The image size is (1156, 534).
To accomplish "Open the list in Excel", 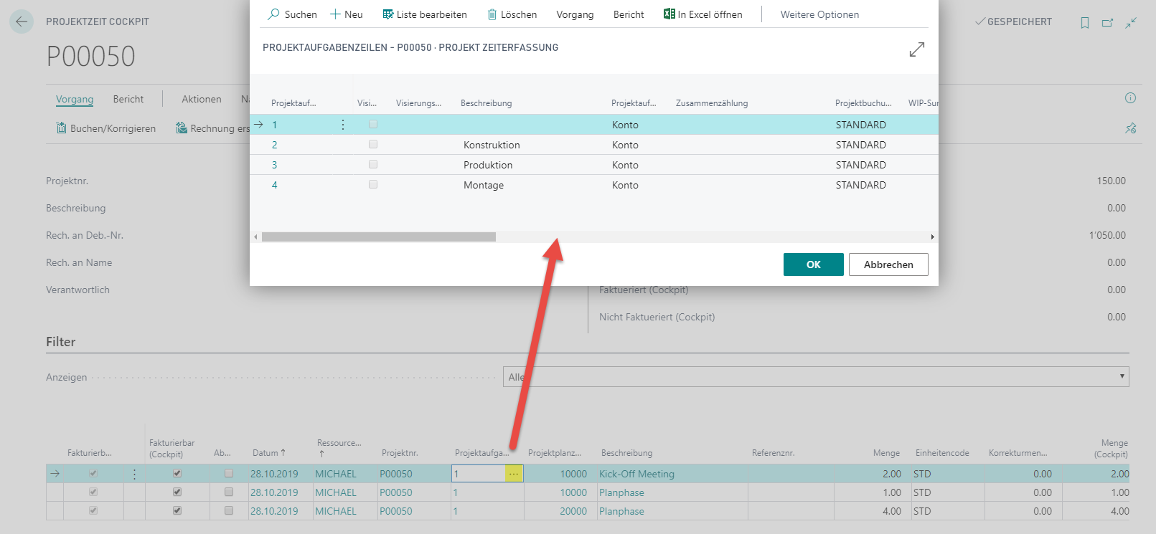I will (x=703, y=14).
